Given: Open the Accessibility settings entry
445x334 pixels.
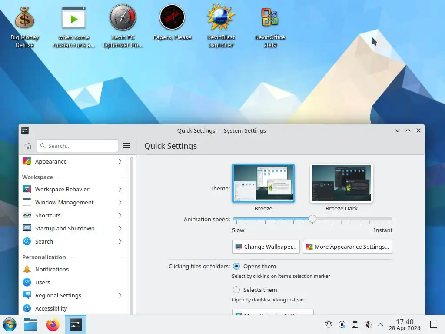Looking at the screenshot, I should (73, 308).
